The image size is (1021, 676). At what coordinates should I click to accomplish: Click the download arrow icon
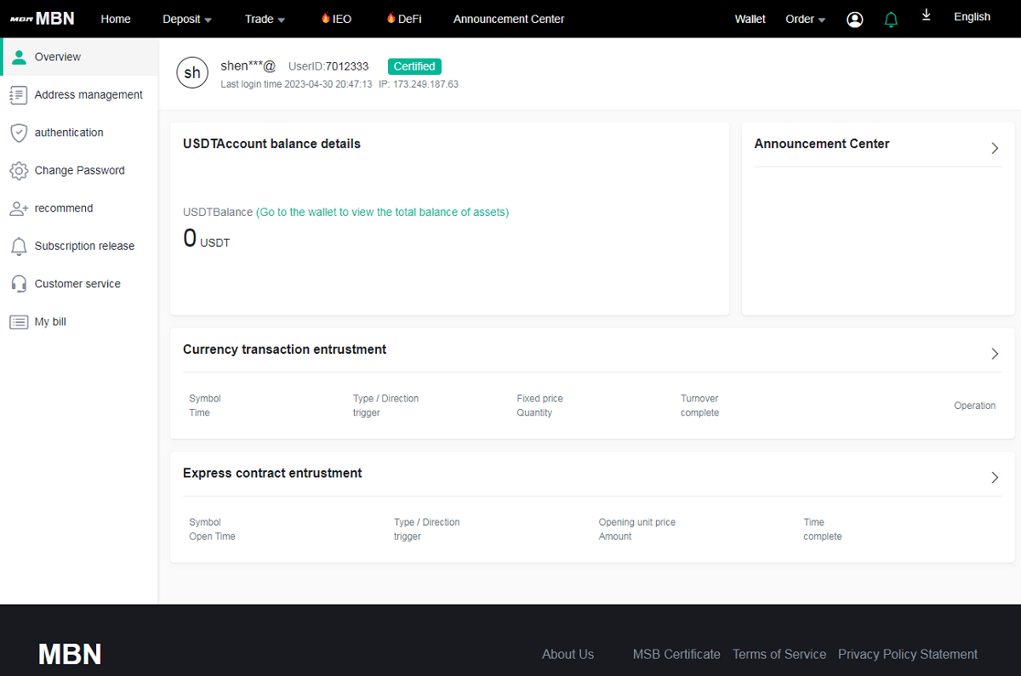[927, 16]
